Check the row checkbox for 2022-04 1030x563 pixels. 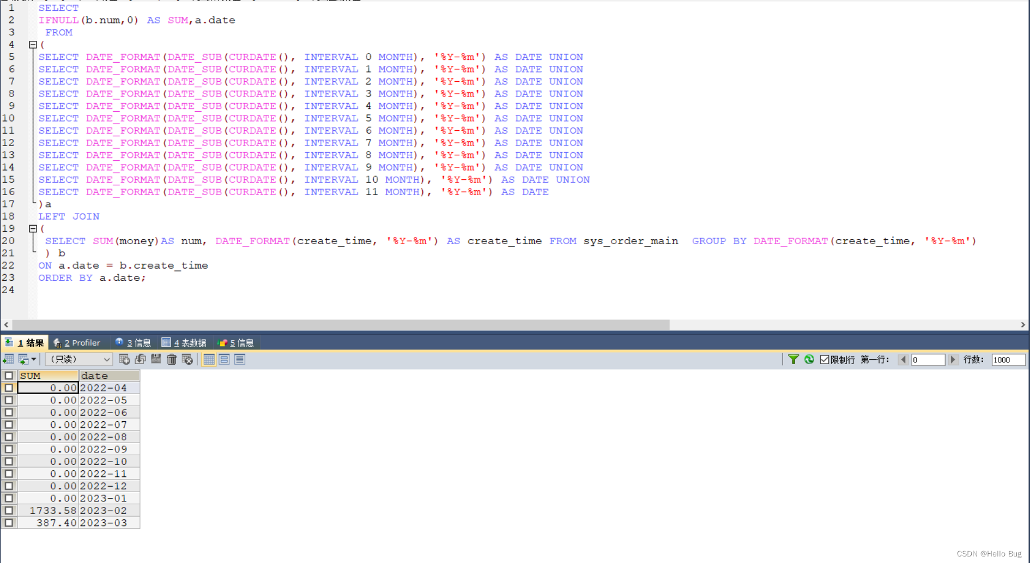pyautogui.click(x=9, y=388)
